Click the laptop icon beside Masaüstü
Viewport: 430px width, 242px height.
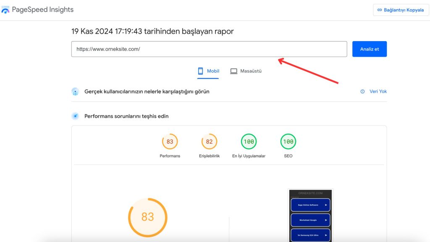pos(234,71)
